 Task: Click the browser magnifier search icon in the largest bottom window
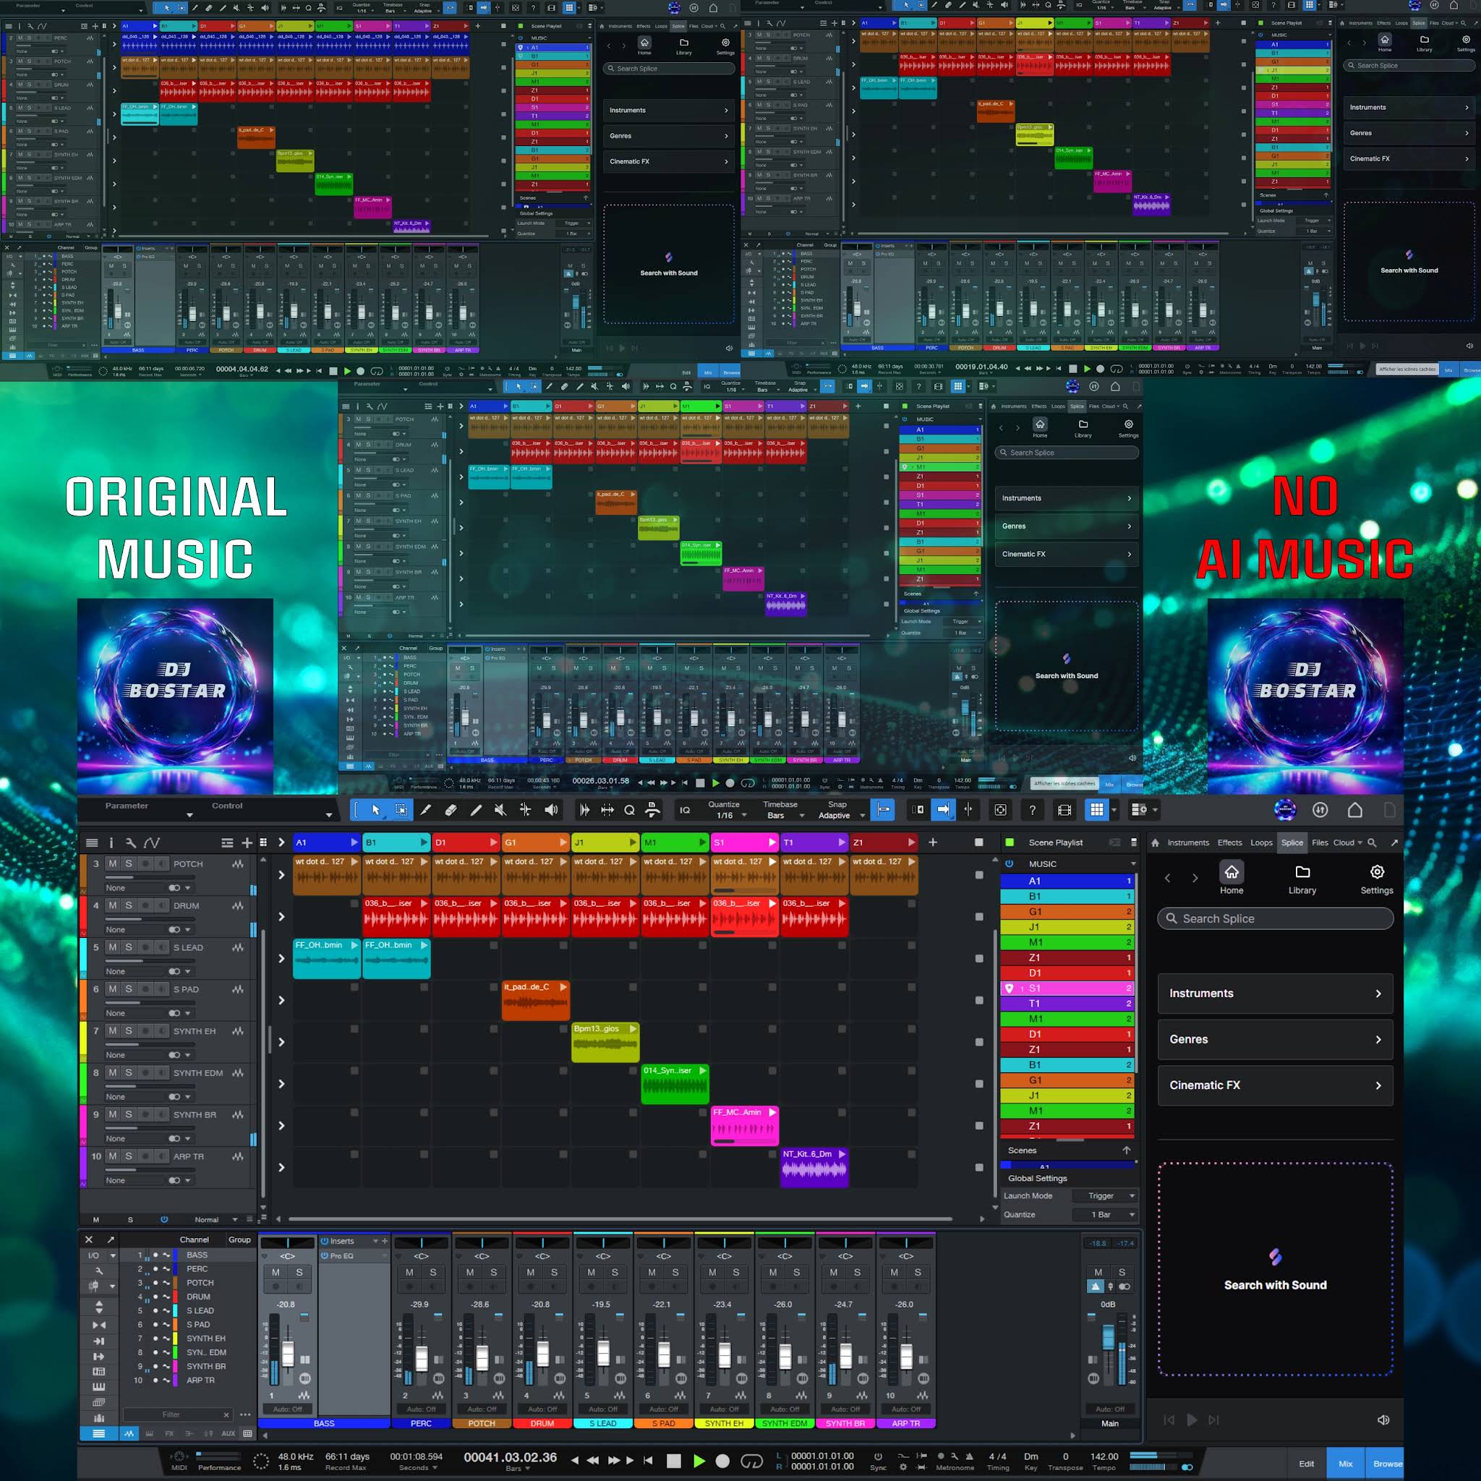tap(1372, 842)
